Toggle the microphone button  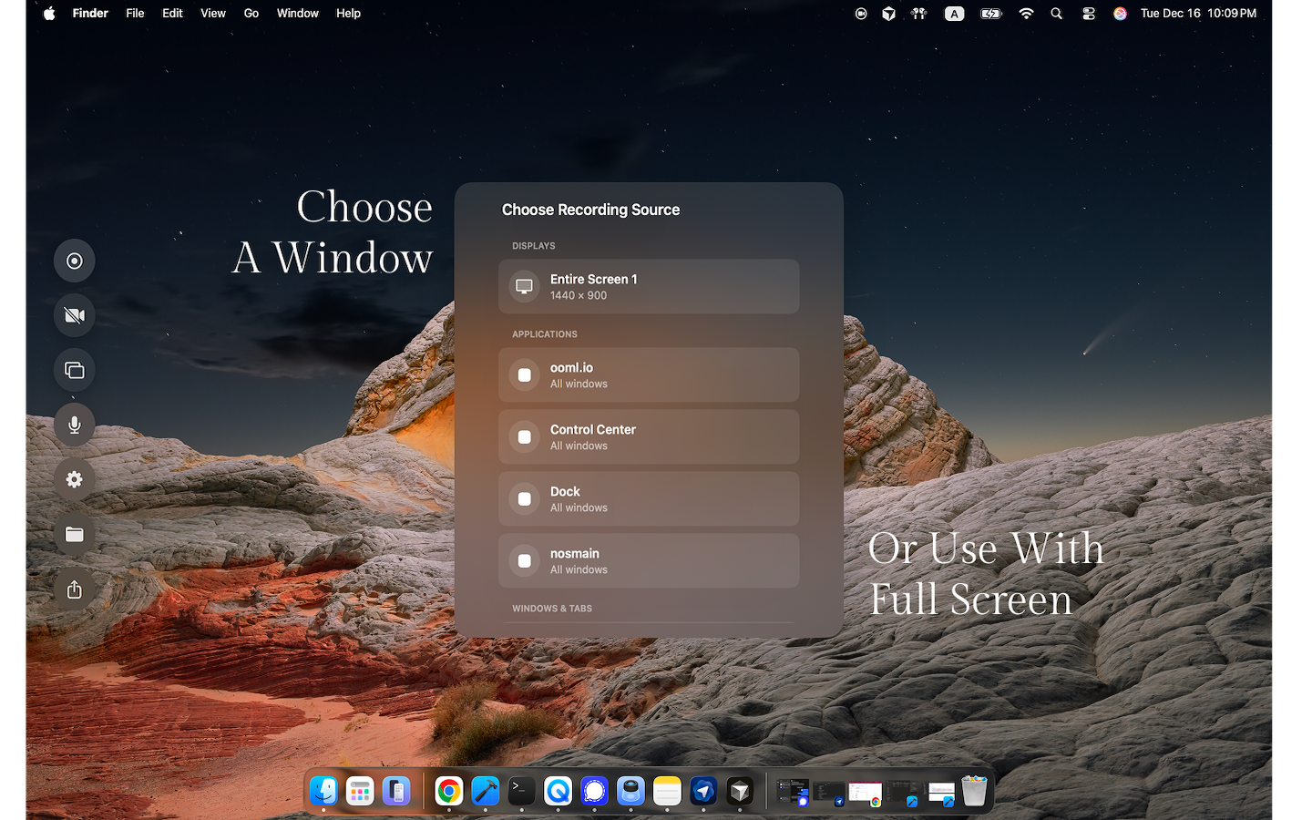click(x=75, y=425)
